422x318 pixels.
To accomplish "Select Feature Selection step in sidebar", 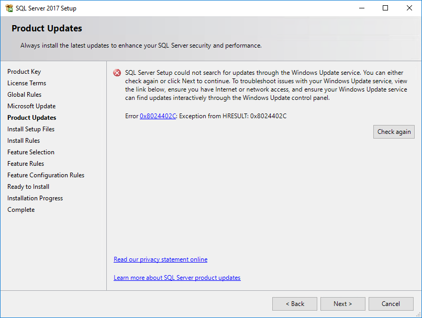I will tap(31, 152).
